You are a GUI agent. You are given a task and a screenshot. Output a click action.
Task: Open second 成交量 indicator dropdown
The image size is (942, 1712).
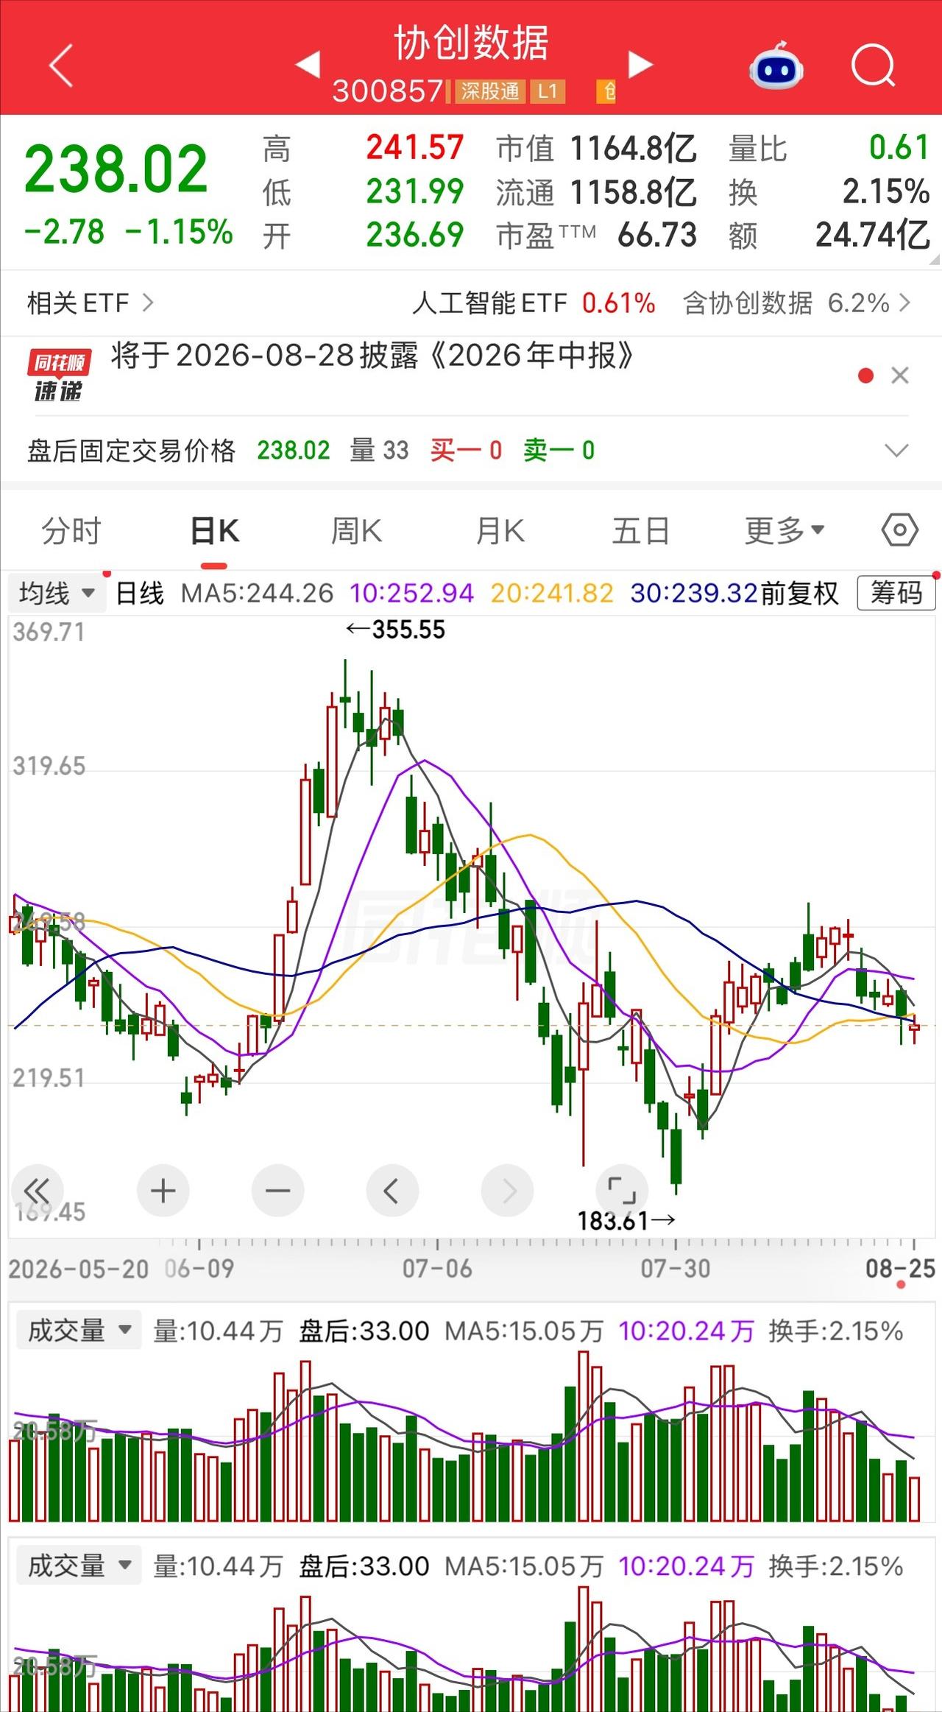click(79, 1565)
